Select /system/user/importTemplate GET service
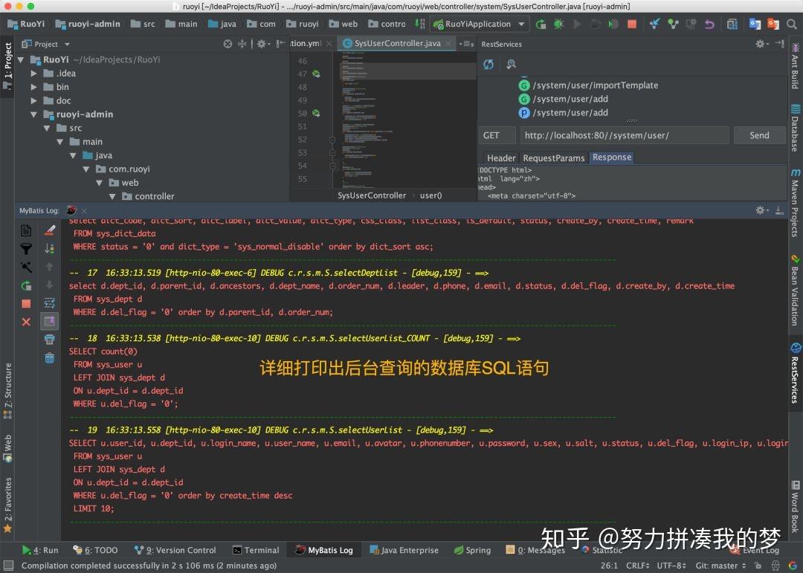The image size is (803, 573). 589,85
